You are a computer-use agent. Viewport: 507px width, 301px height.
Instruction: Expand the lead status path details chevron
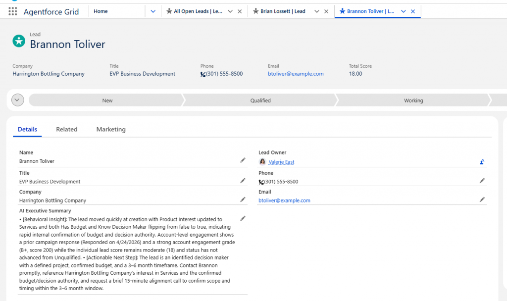(x=18, y=100)
